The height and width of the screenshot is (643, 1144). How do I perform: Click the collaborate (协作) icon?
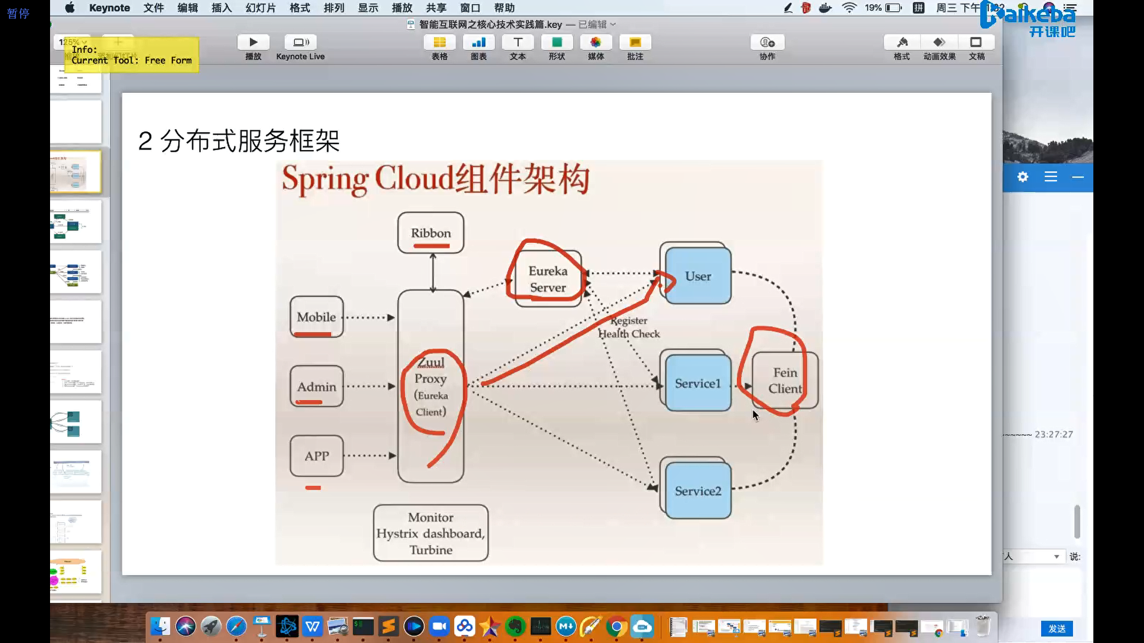(x=767, y=42)
